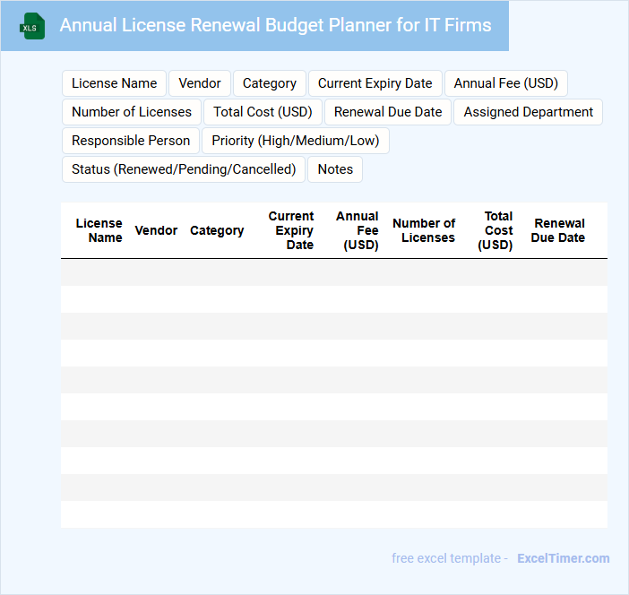
Task: Open the ExcelTimer.com link
Action: tap(563, 558)
